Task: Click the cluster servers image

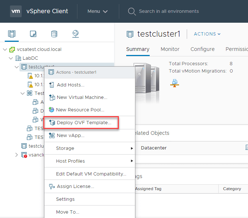Action: click(146, 83)
